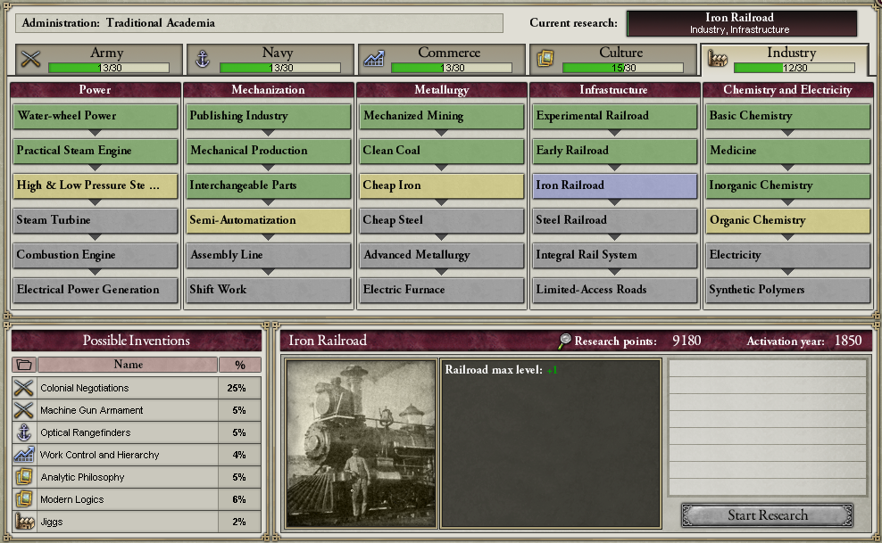Image resolution: width=882 pixels, height=543 pixels.
Task: Select Organic Chemistry technology
Action: tap(787, 220)
